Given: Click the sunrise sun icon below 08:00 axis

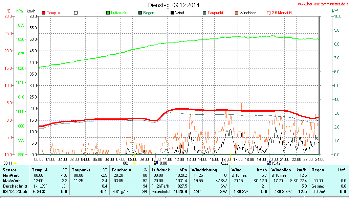Looking at the screenshot, I should [x=134, y=163].
